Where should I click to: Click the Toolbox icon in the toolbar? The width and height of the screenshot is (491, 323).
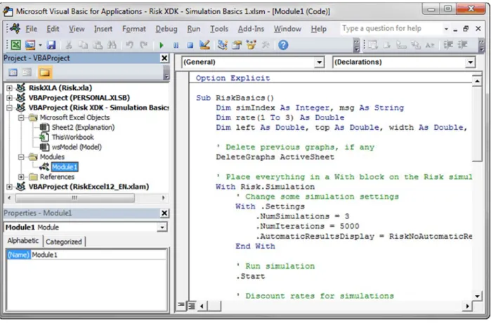pos(266,45)
